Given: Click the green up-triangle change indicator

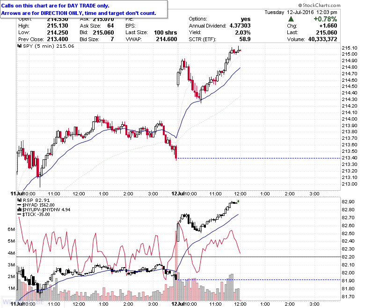Looking at the screenshot, I should click(x=291, y=19).
